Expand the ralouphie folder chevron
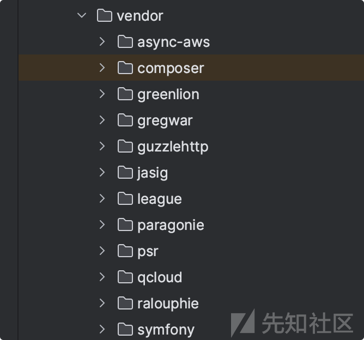This screenshot has height=340, width=364. click(102, 303)
